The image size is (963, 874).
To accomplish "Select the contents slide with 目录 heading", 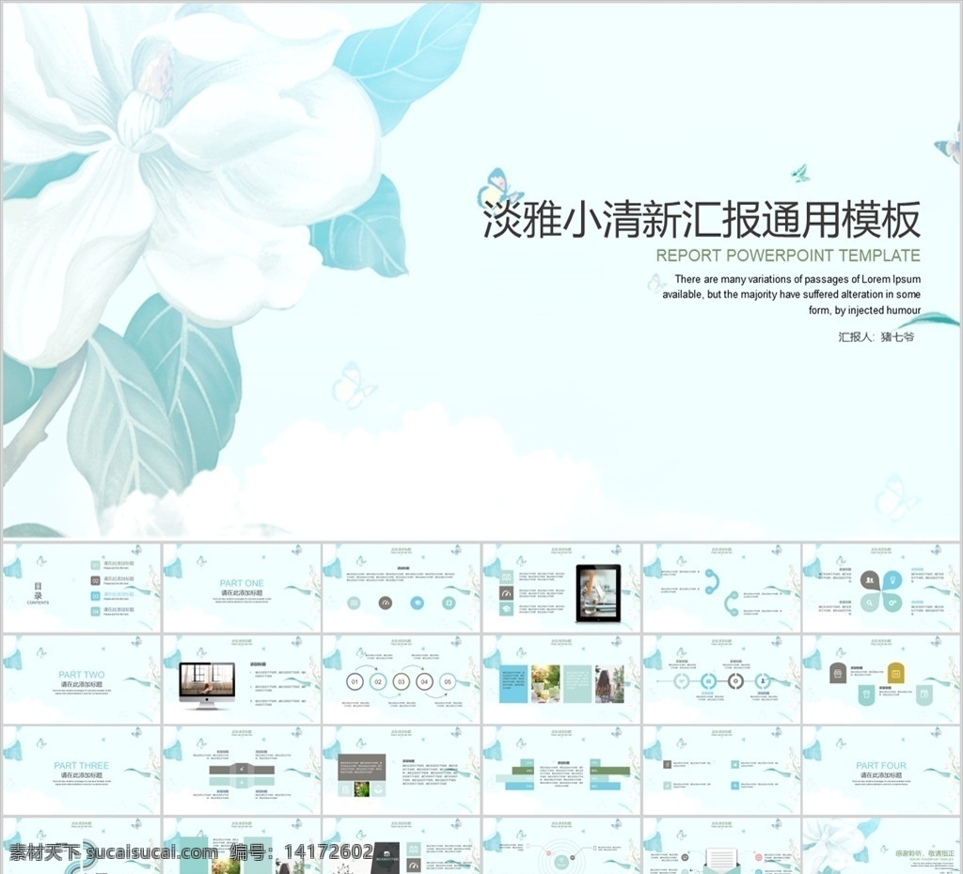I will pyautogui.click(x=82, y=588).
